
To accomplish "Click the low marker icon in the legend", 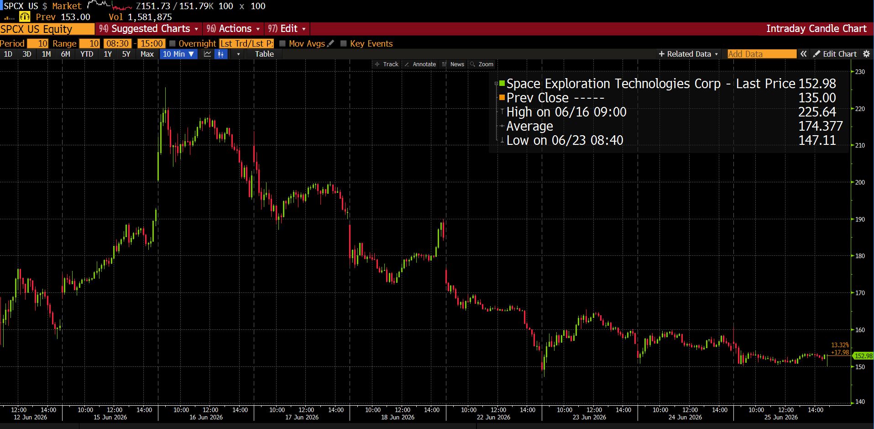I will [502, 140].
